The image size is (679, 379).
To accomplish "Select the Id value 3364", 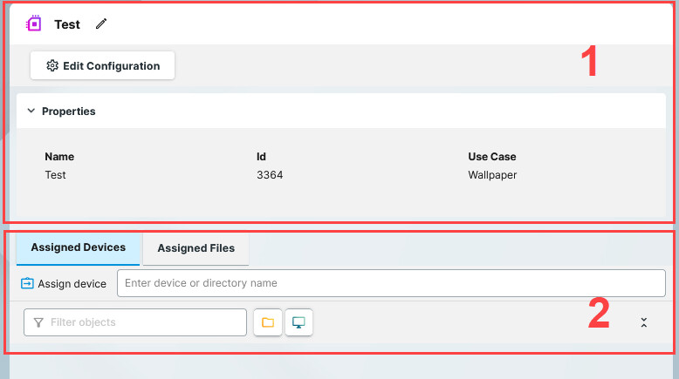I will pyautogui.click(x=270, y=175).
